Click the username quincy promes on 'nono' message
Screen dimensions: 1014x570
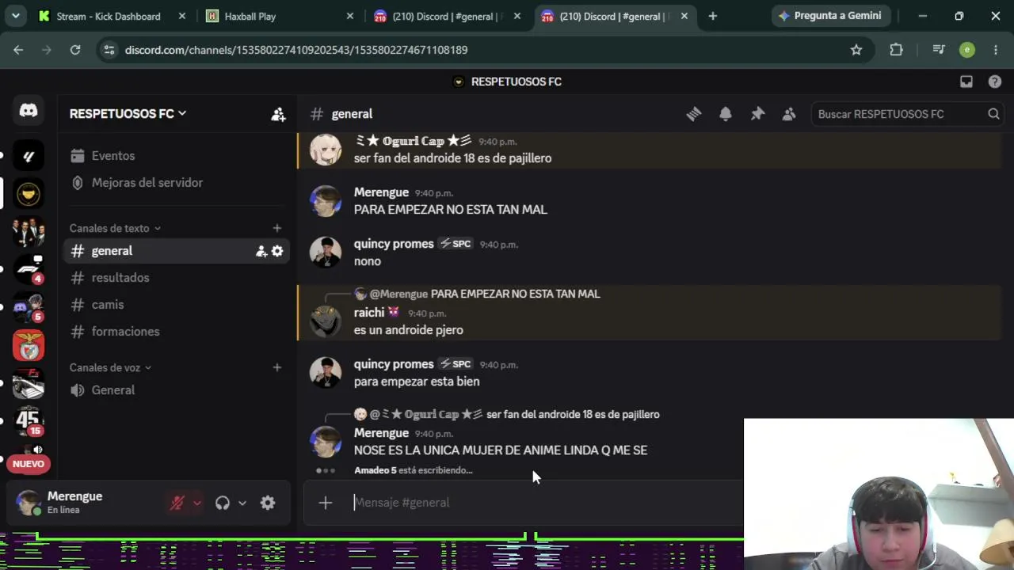pos(394,244)
